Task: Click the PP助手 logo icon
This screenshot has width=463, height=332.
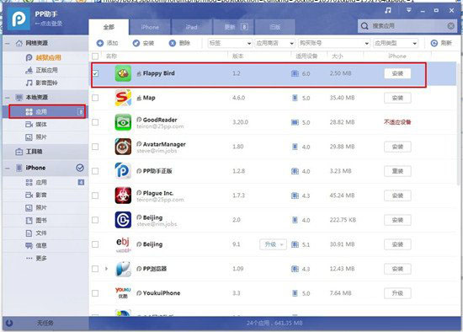Action: pos(19,19)
